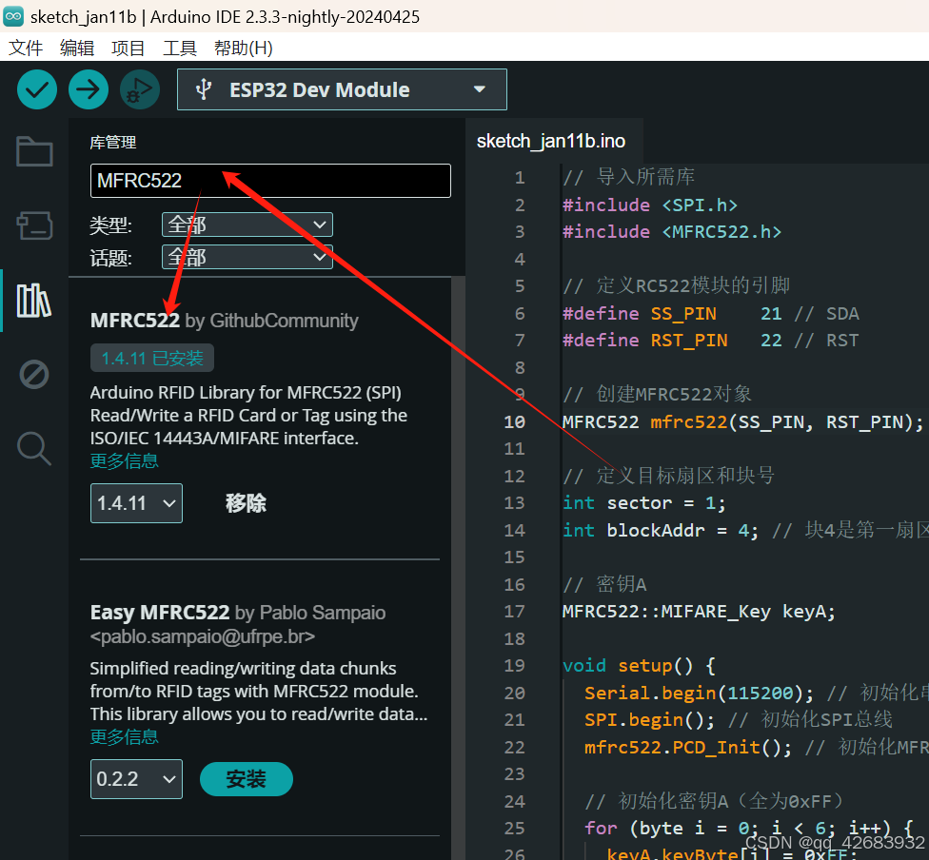Click the pablo.sampaio@ufrpe.br email text
The image size is (929, 860).
(x=202, y=636)
